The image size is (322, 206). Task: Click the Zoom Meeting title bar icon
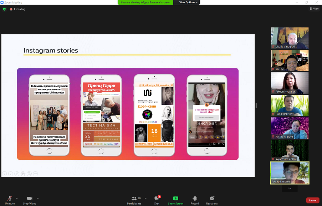[x=2, y=2]
